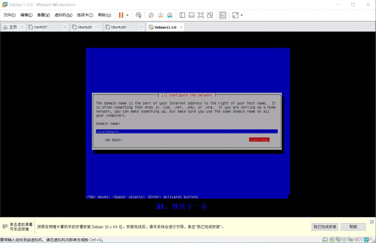This screenshot has width=376, height=243.
Task: Close the 主页 tab
Action: pyautogui.click(x=22, y=27)
